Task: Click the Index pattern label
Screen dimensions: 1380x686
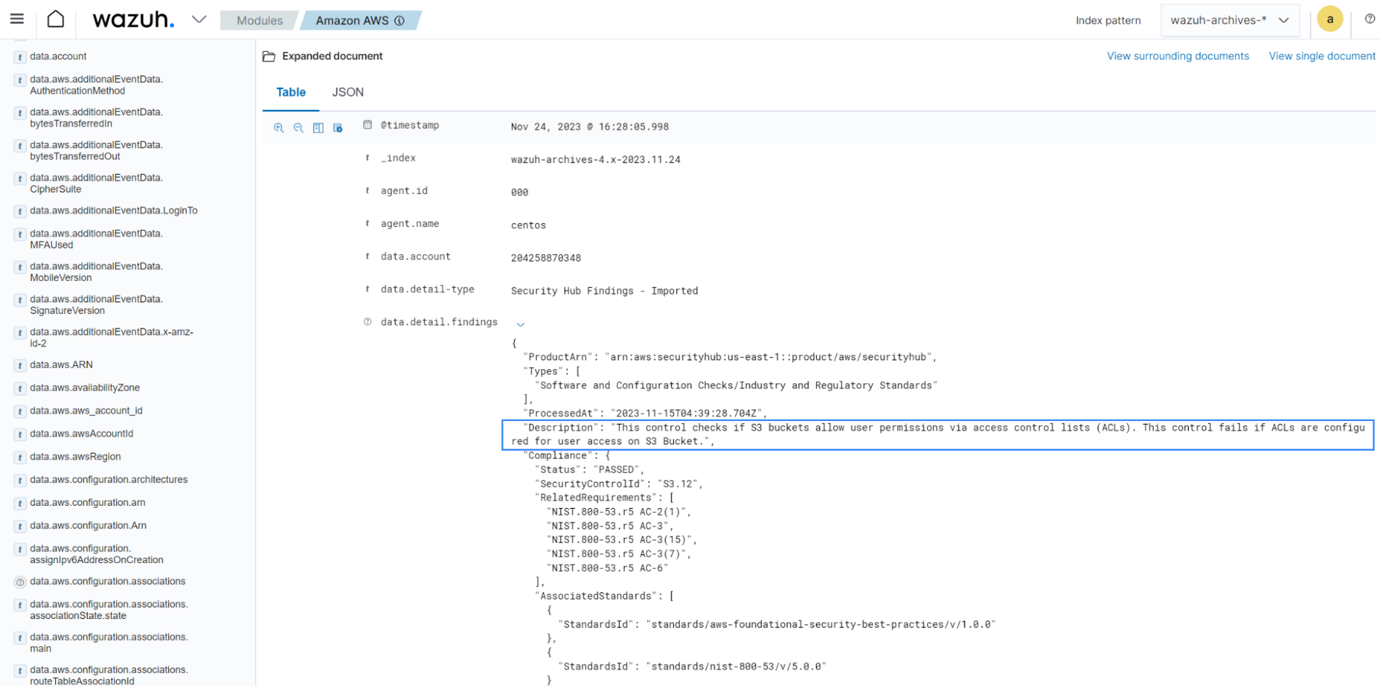Action: pyautogui.click(x=1108, y=21)
